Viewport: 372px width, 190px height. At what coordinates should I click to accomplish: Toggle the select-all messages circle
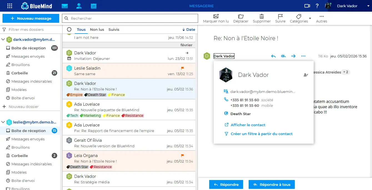tap(69, 30)
